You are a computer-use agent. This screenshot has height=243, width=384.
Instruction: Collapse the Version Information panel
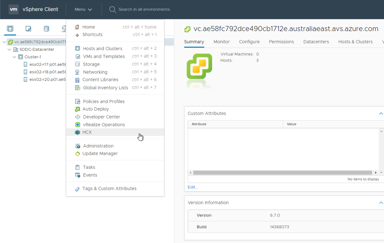coord(381,203)
